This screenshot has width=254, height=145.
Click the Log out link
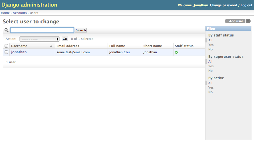pyautogui.click(x=246, y=5)
